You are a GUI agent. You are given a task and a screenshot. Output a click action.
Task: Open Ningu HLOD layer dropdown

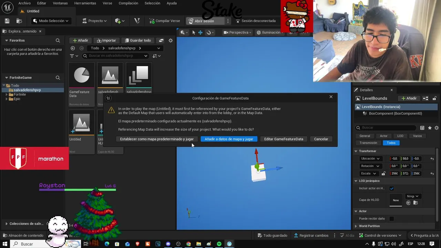(x=412, y=196)
